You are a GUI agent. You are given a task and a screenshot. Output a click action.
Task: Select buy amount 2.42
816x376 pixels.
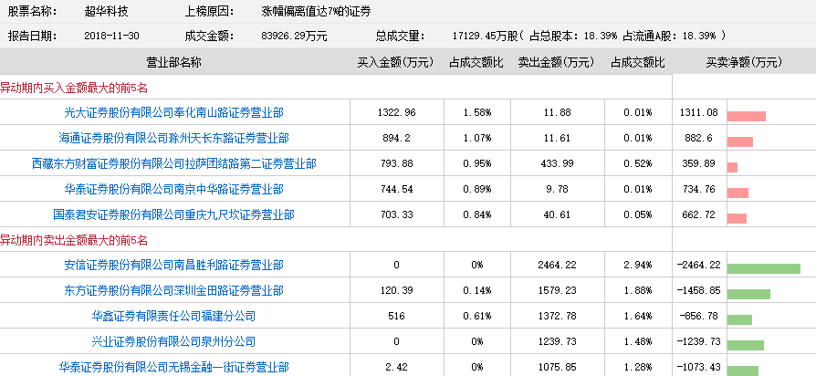pos(396,367)
